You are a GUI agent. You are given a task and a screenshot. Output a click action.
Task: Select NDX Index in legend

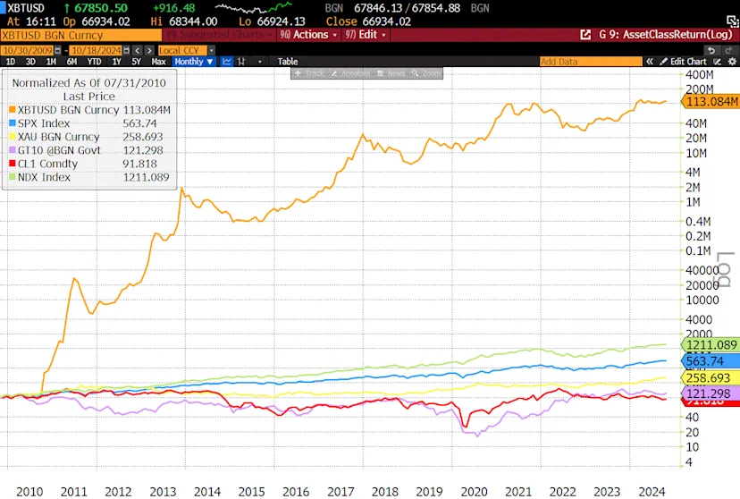coord(44,177)
